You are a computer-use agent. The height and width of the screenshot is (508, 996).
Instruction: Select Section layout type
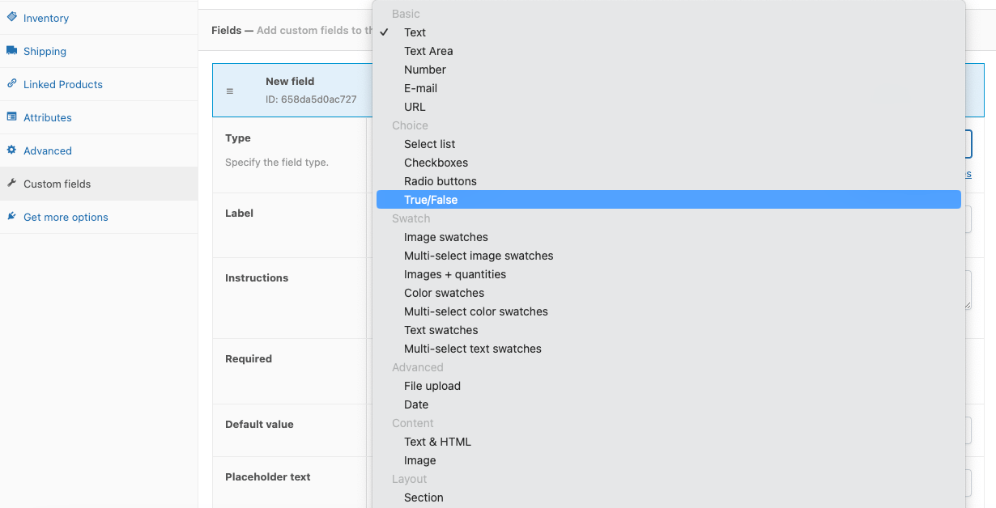tap(669, 497)
